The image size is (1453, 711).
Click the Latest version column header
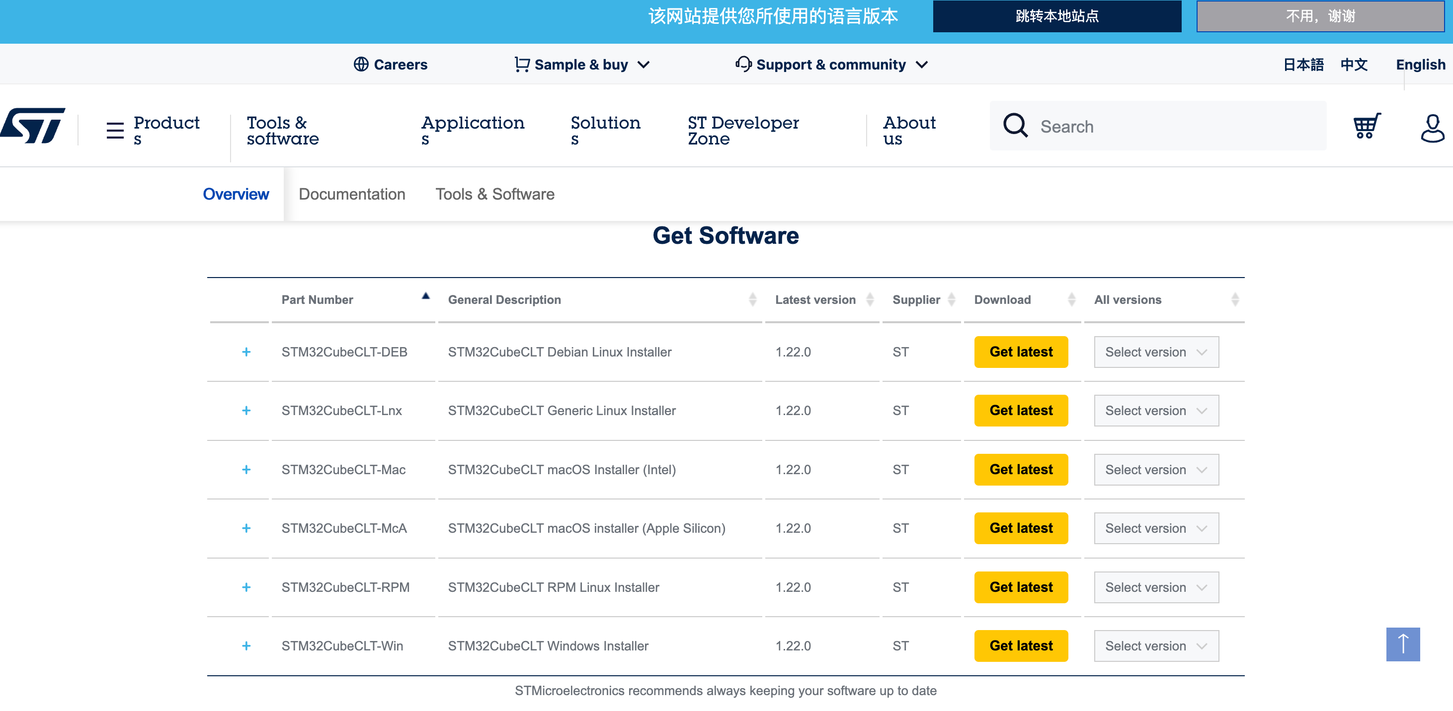(x=815, y=300)
